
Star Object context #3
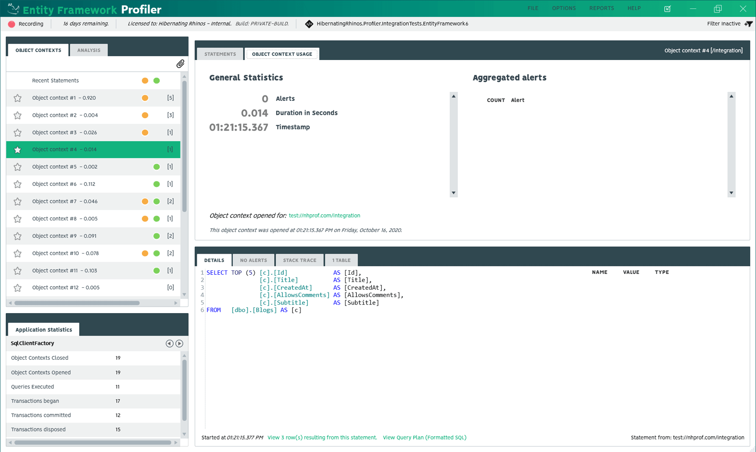(x=18, y=133)
